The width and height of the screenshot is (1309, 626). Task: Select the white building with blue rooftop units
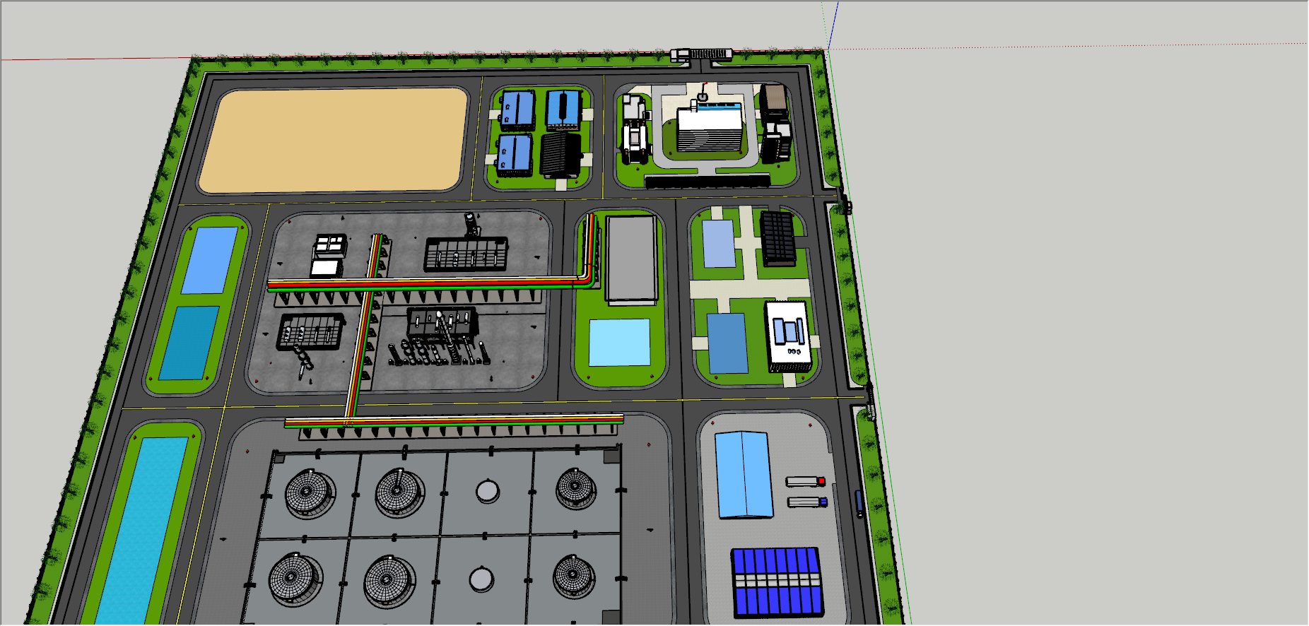point(789,336)
